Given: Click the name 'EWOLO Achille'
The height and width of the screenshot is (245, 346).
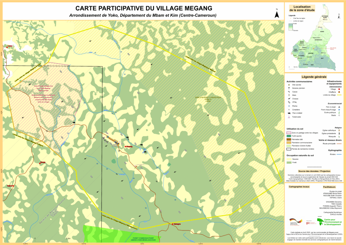Looking at the screenshot, I should click(336, 214).
